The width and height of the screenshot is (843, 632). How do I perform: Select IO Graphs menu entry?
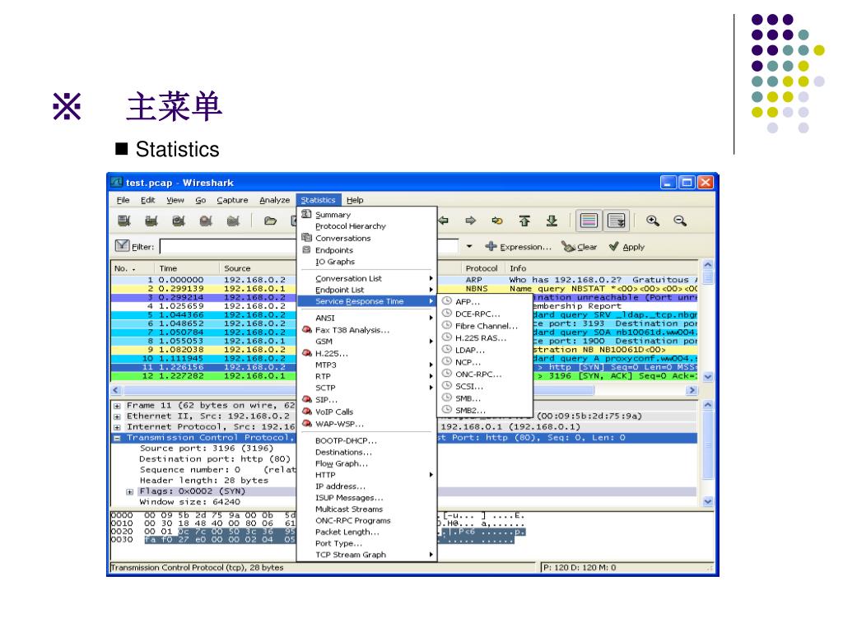366,262
